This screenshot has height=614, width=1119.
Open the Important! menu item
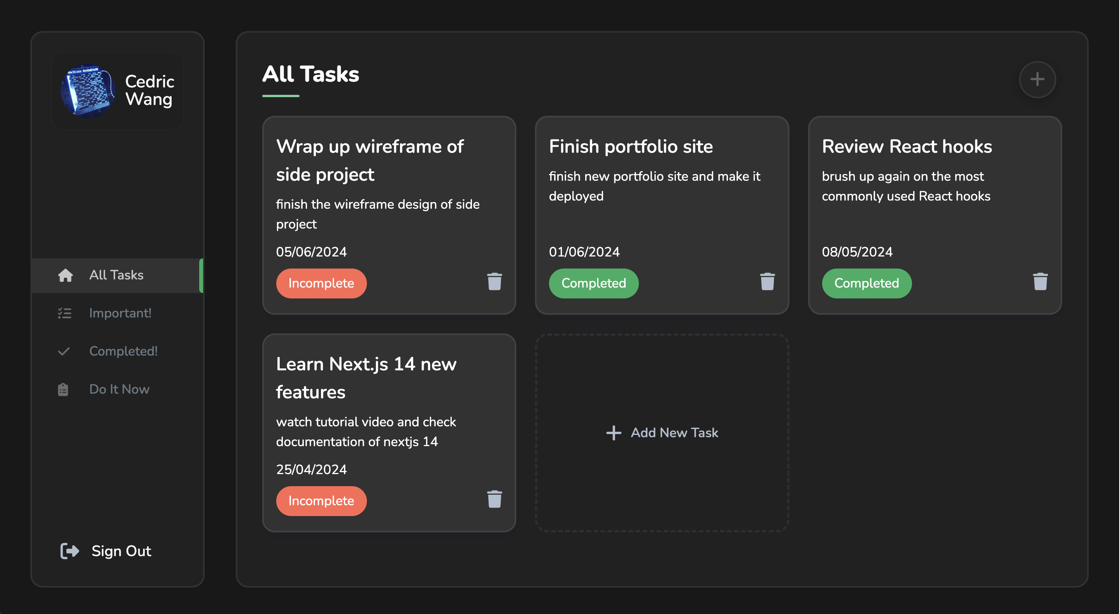(x=120, y=313)
